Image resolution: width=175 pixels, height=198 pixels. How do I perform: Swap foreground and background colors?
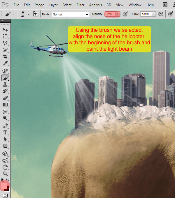(x=8, y=180)
